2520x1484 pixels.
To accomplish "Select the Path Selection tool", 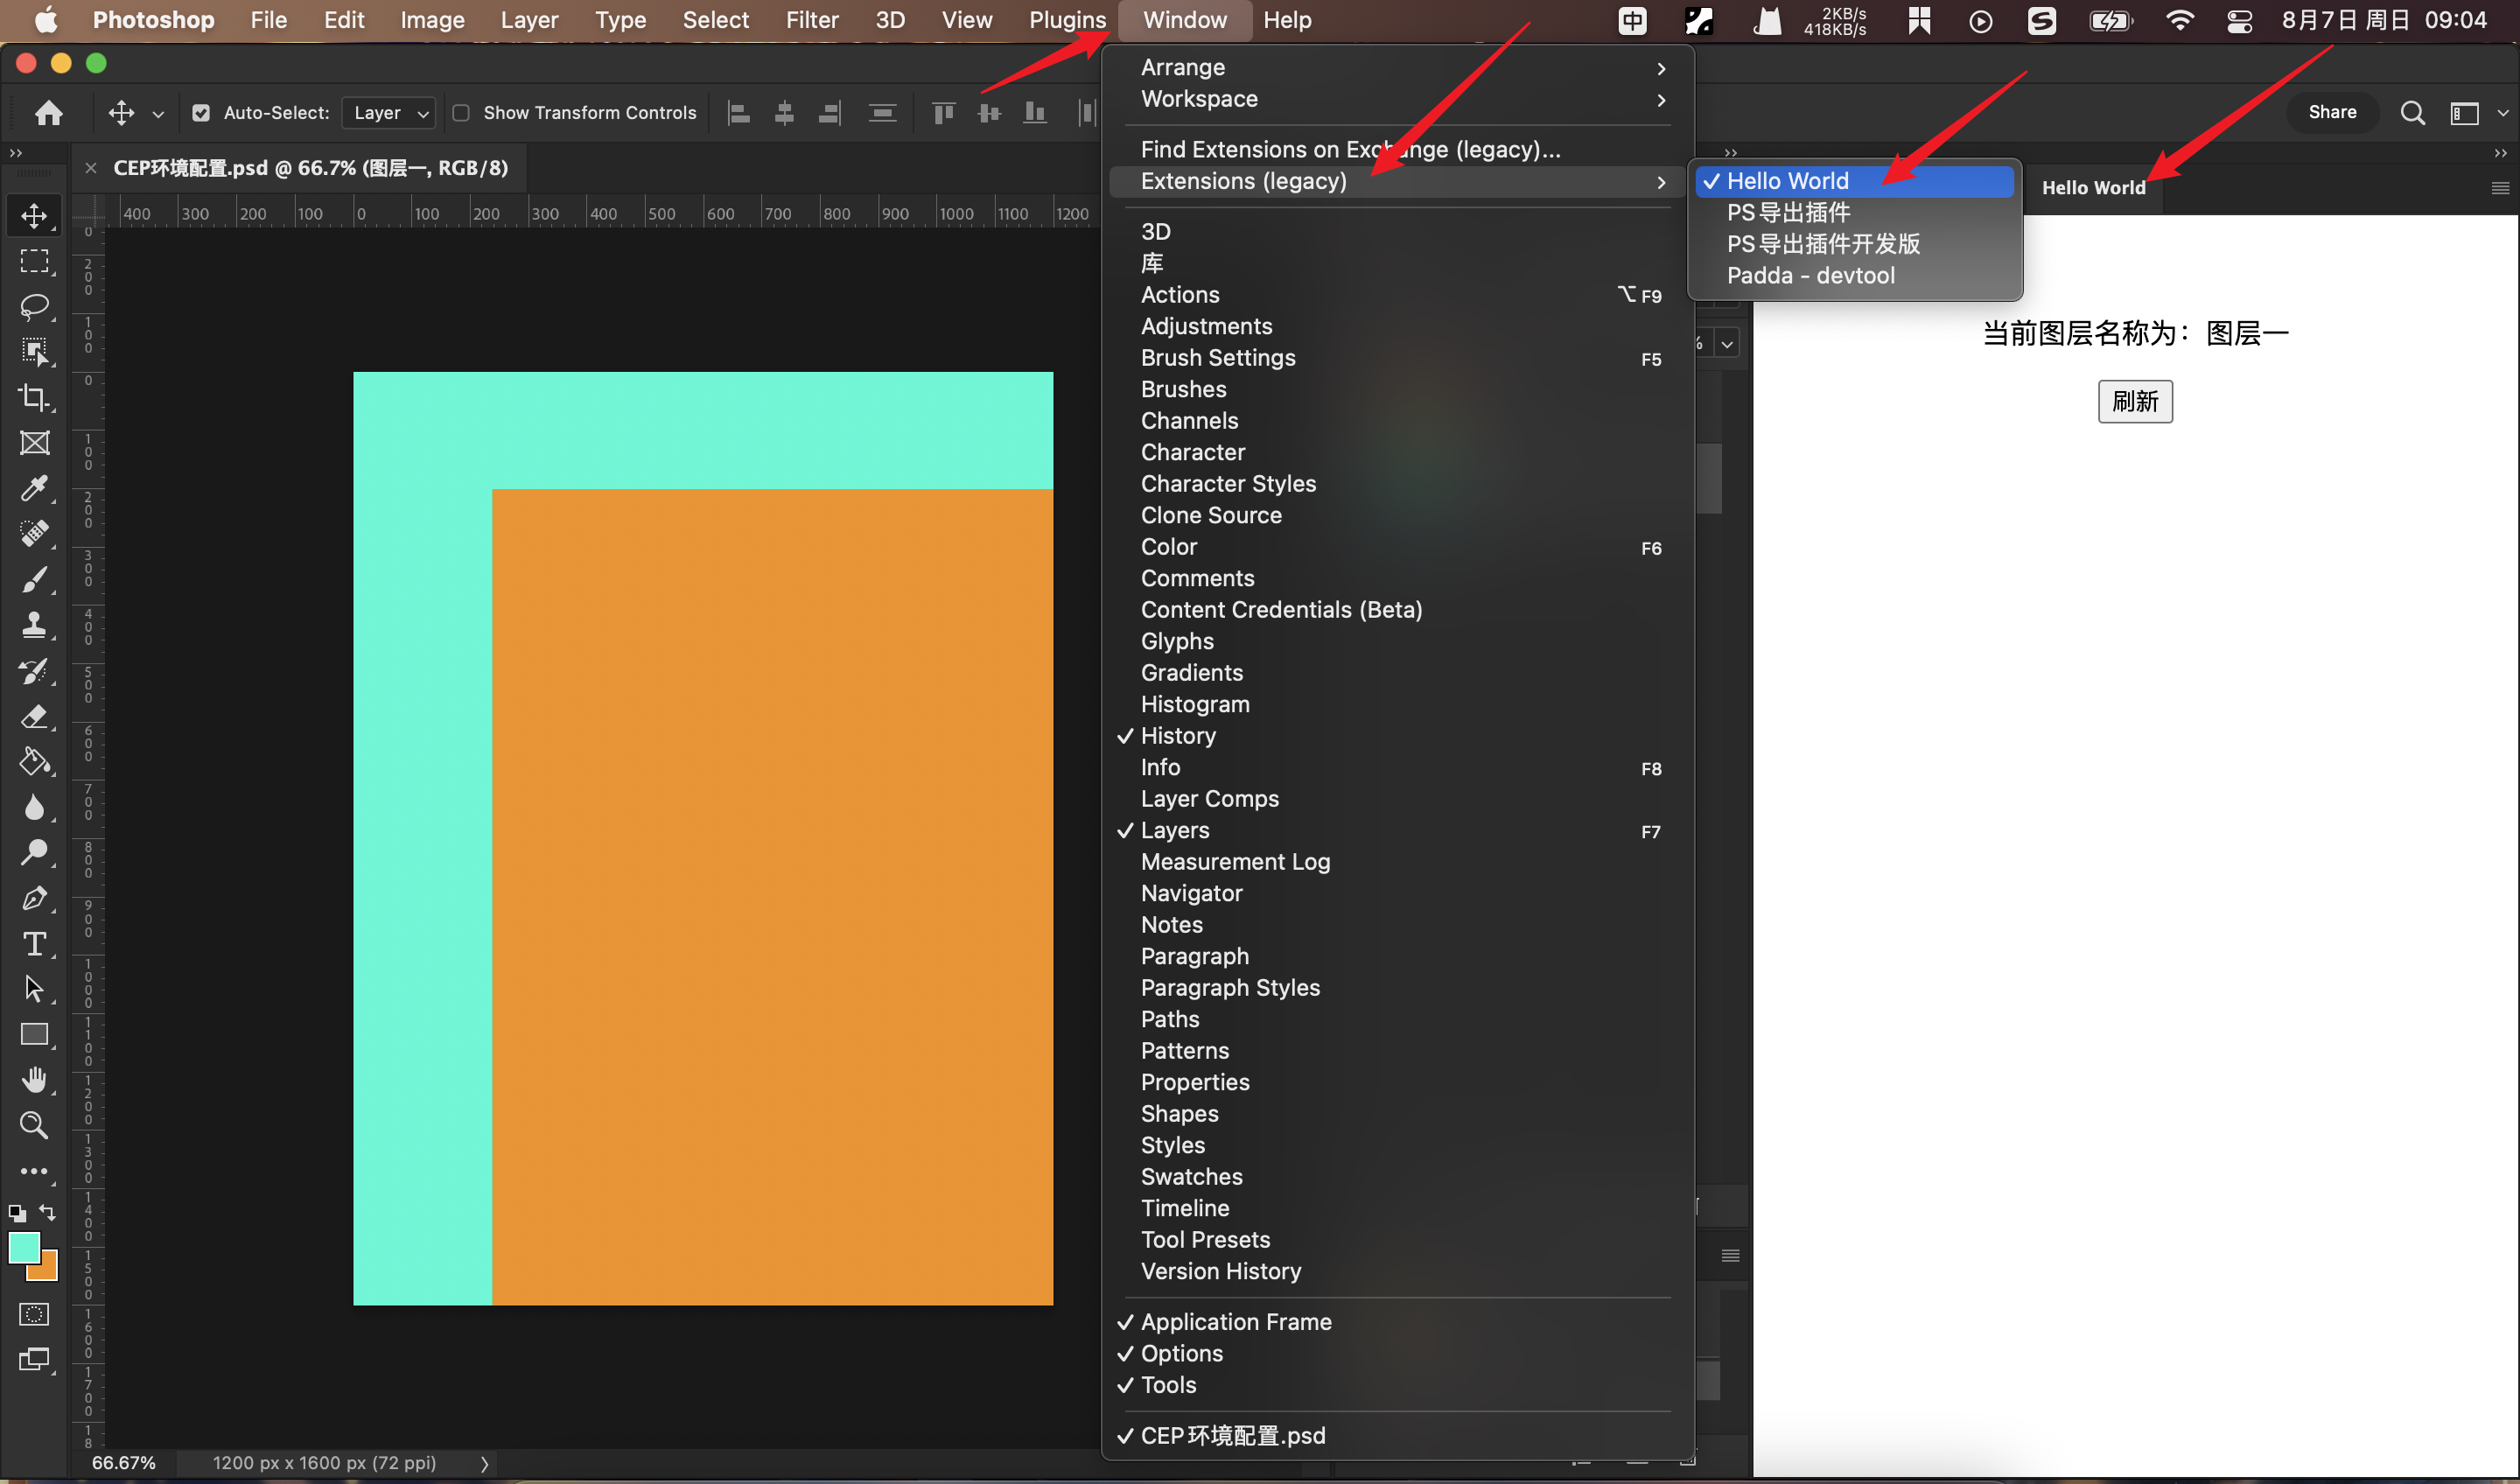I will (x=34, y=989).
